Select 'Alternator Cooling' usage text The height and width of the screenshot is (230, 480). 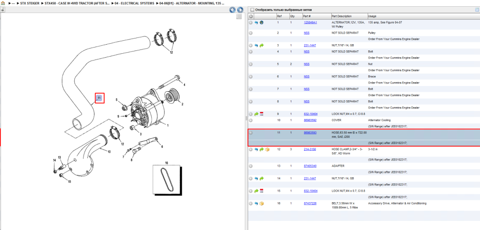[x=379, y=121]
